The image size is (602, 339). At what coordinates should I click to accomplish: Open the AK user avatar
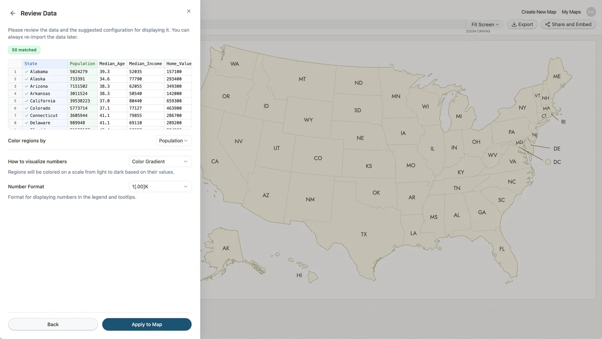click(x=591, y=12)
